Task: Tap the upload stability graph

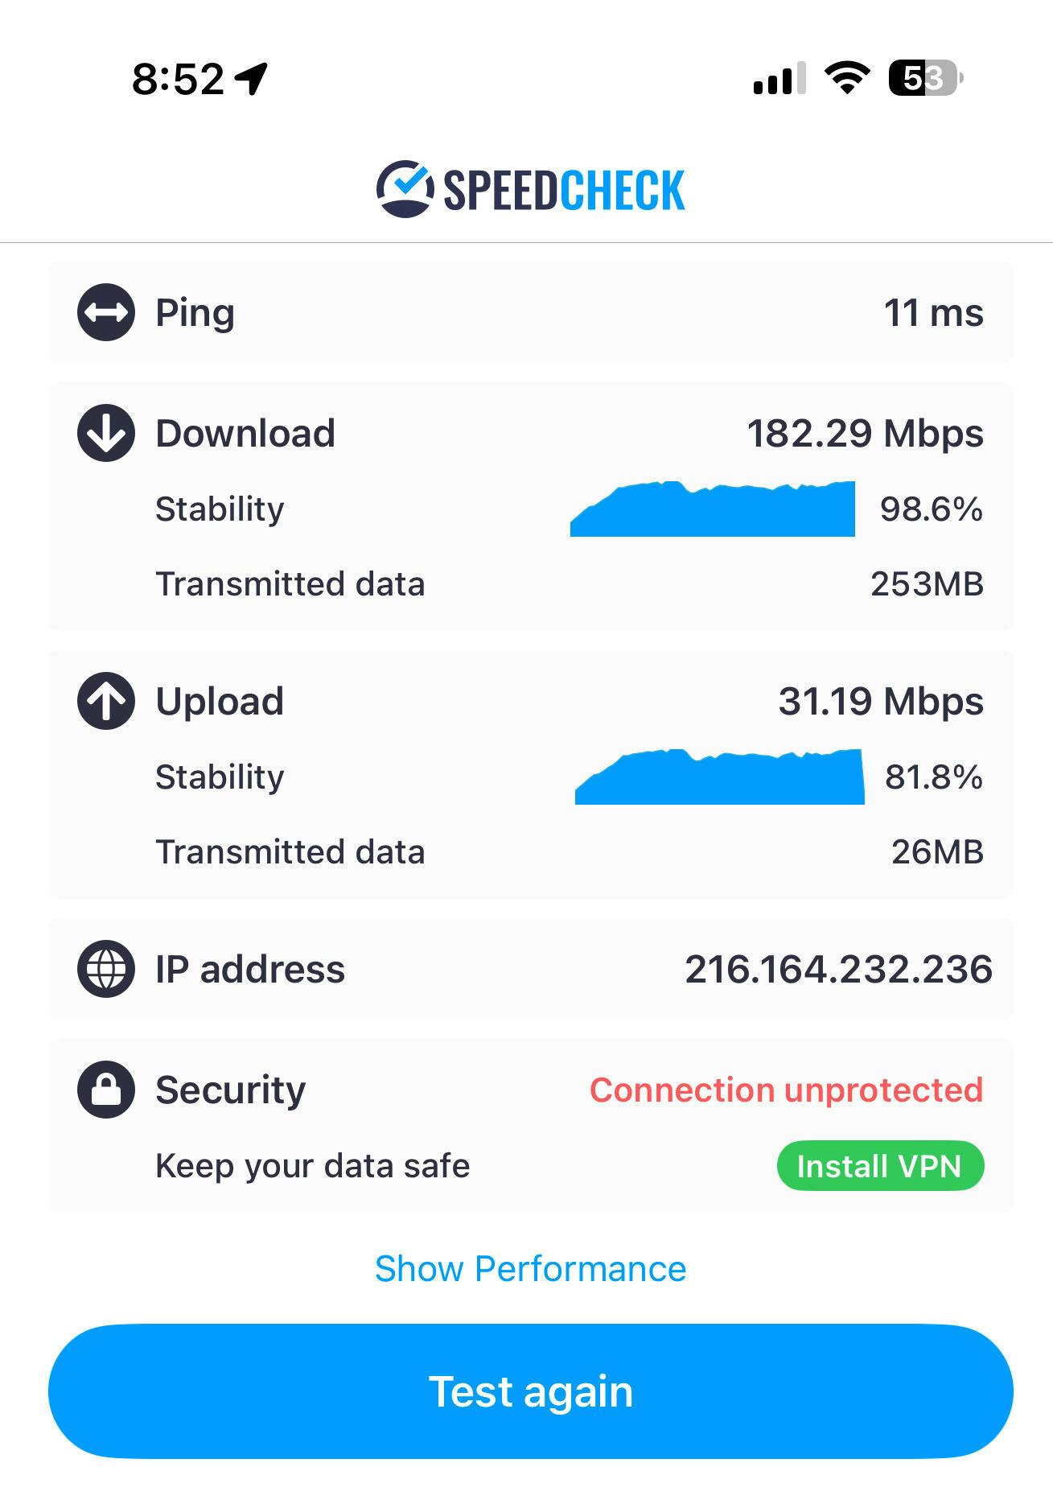Action: [x=720, y=777]
